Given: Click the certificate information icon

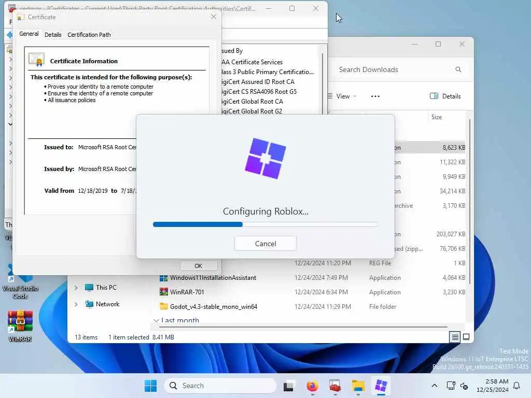Looking at the screenshot, I should pos(36,60).
